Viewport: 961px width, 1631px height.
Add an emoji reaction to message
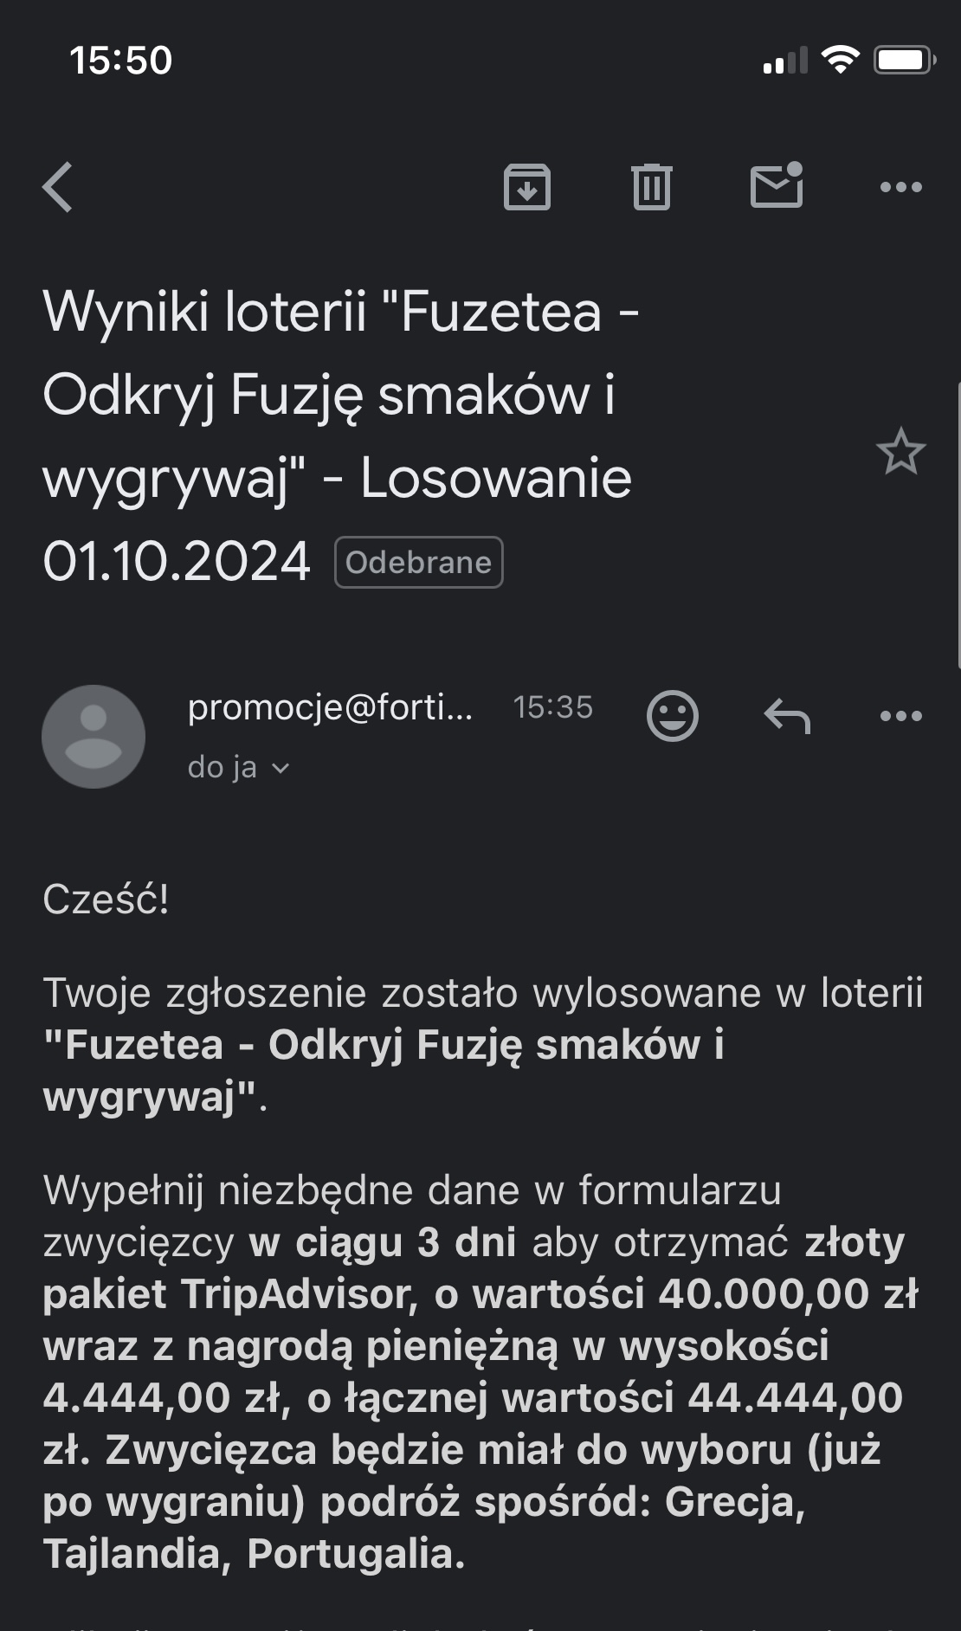point(672,716)
